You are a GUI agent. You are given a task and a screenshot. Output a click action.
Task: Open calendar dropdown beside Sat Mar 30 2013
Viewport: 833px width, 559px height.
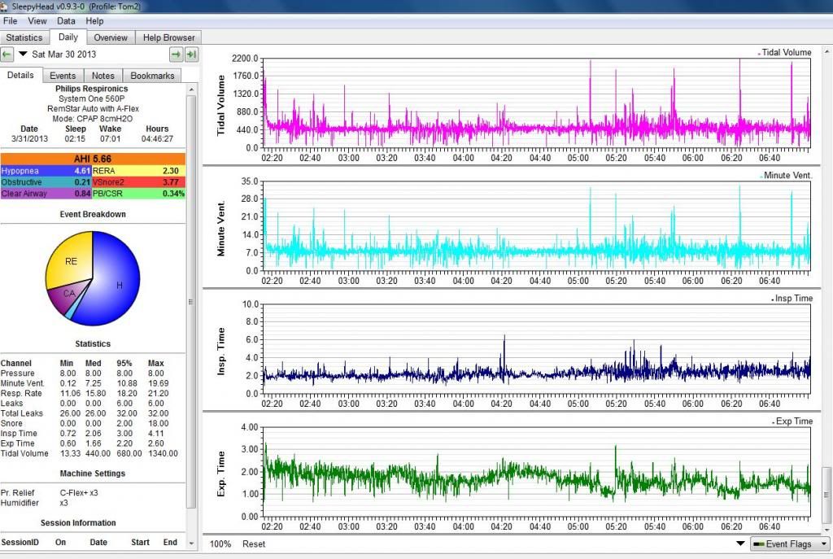[23, 55]
